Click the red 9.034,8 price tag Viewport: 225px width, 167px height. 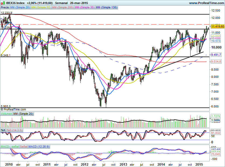point(216,62)
